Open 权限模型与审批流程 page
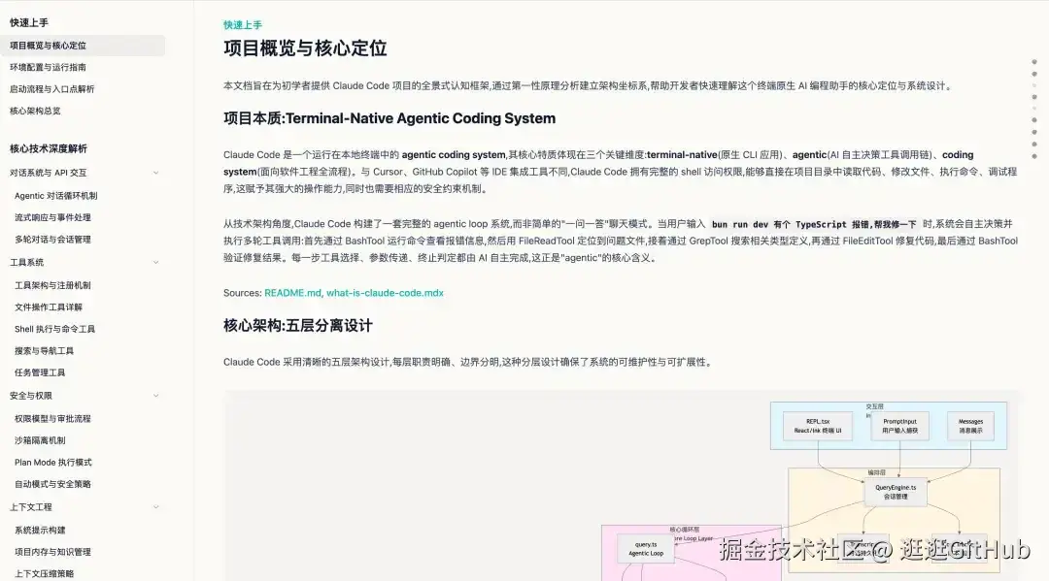 pyautogui.click(x=52, y=419)
